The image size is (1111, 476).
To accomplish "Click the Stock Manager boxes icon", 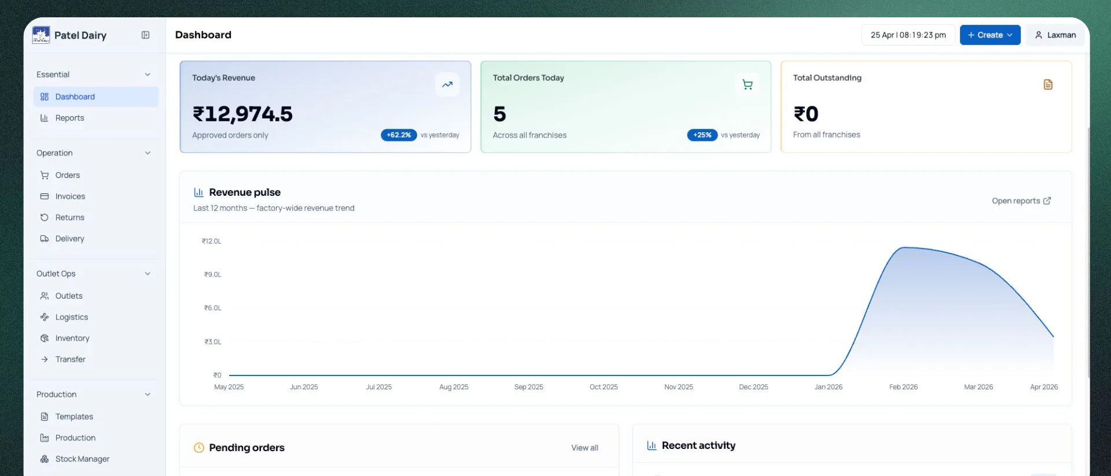I will [45, 459].
